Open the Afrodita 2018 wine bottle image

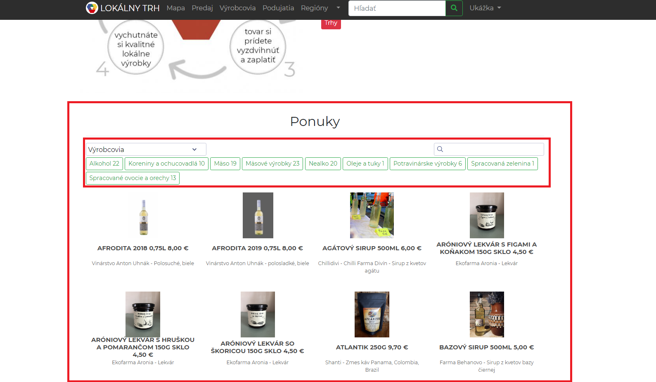point(143,216)
